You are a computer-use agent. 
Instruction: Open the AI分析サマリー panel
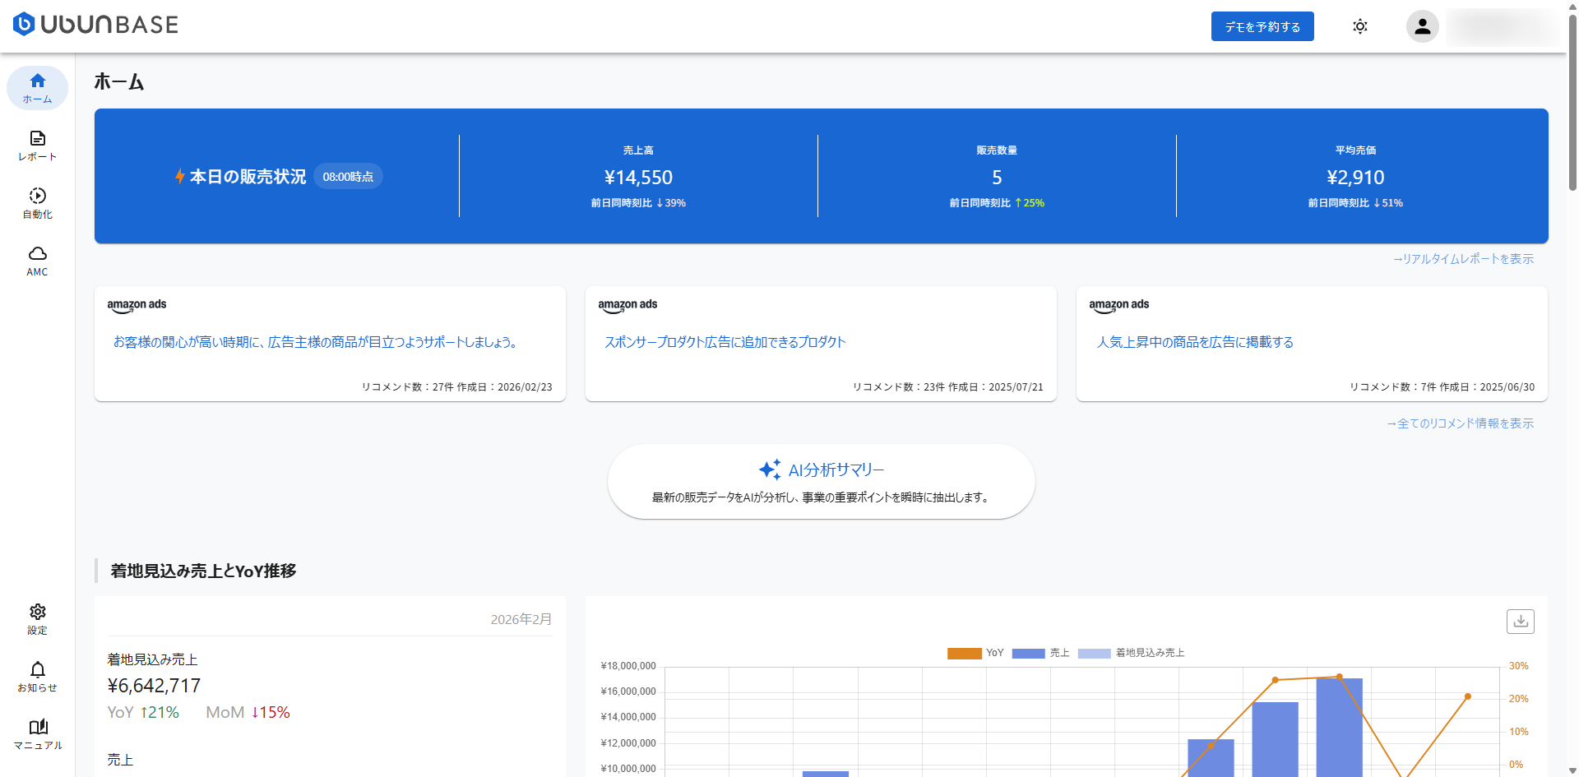click(821, 482)
